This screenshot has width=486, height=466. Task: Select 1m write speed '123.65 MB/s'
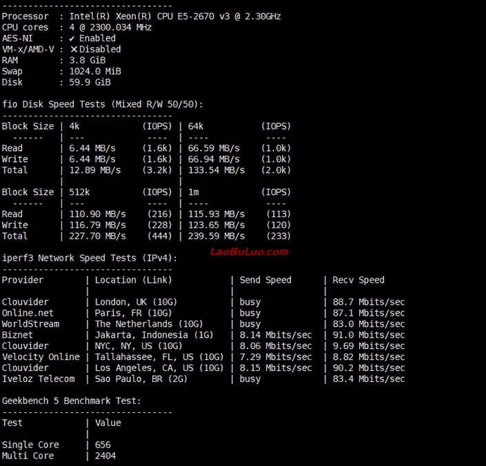[x=216, y=225]
